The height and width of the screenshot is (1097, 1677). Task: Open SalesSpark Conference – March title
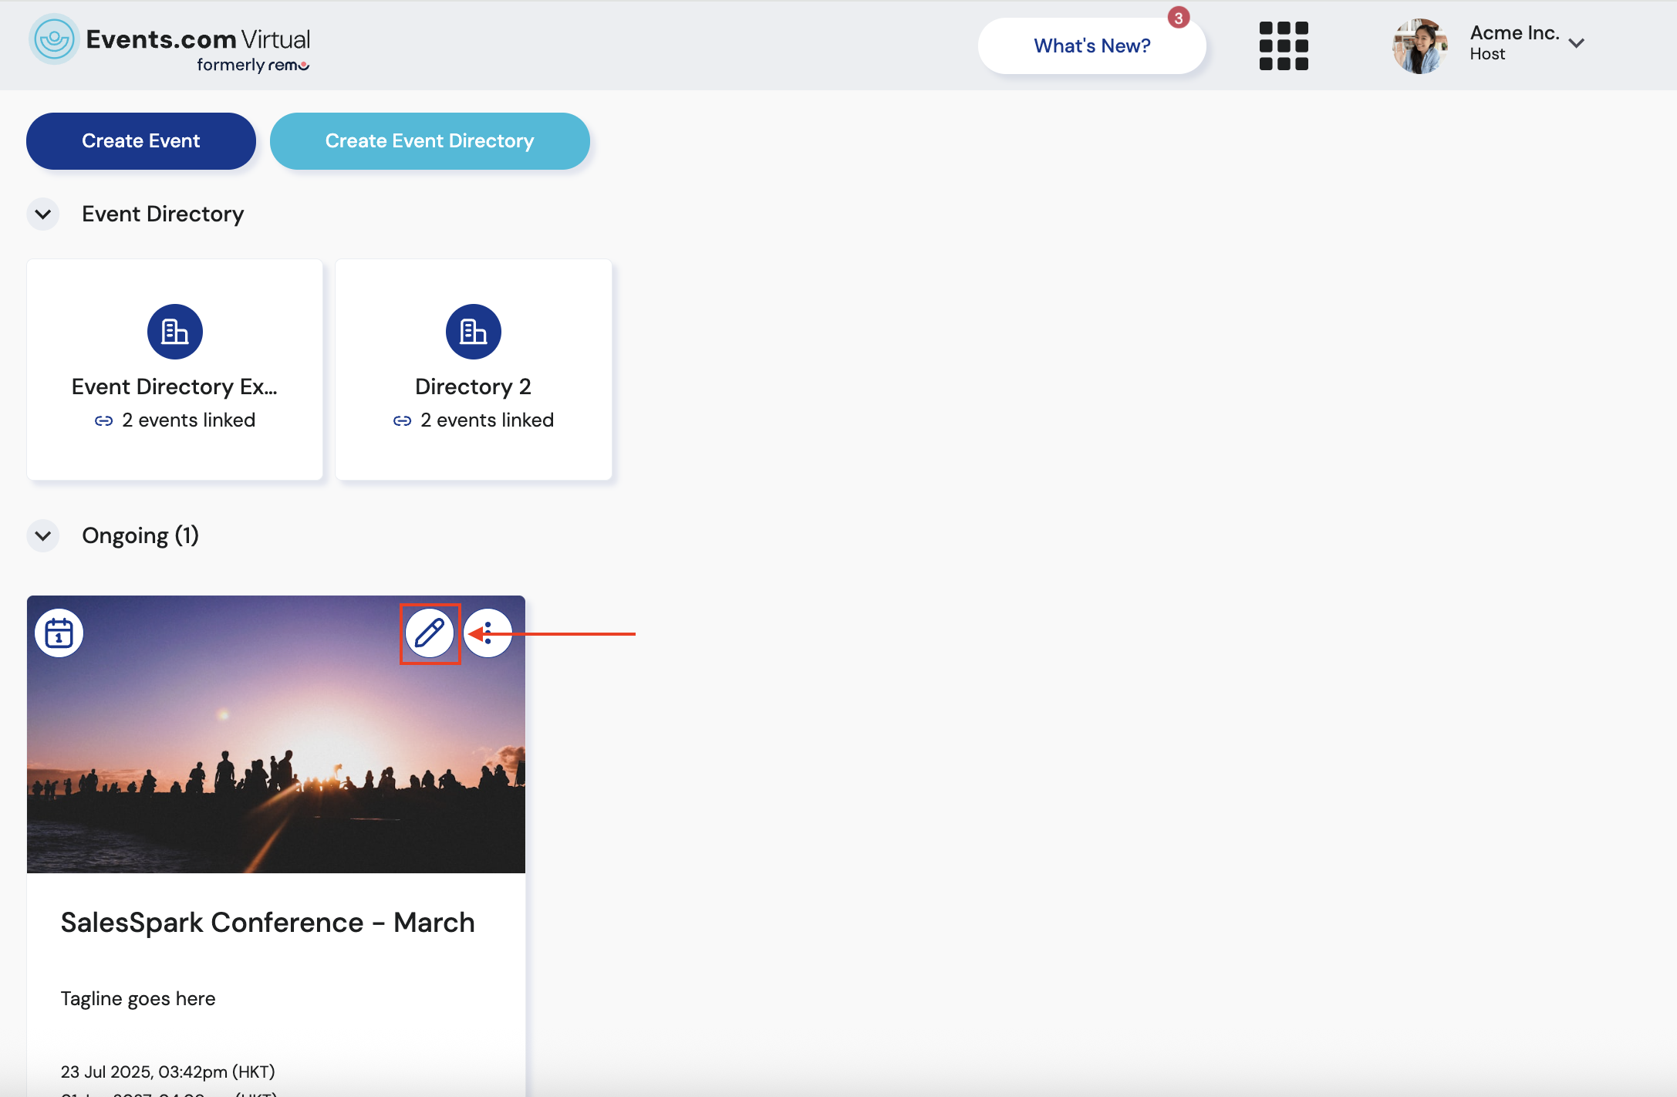pyautogui.click(x=268, y=923)
